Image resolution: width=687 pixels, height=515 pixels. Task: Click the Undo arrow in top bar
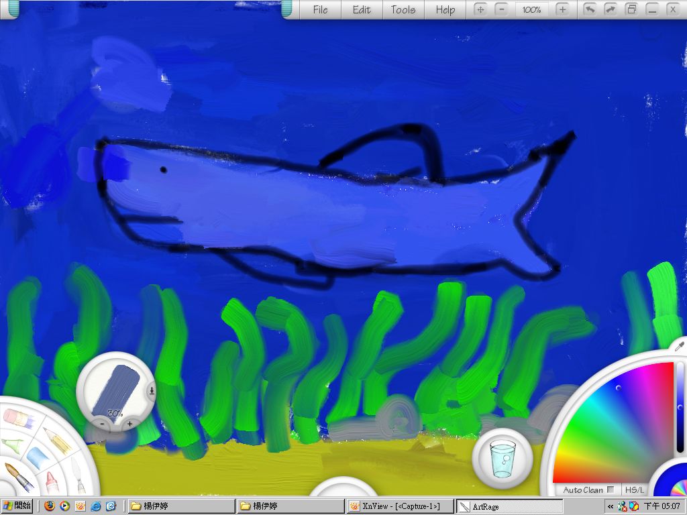tap(589, 9)
